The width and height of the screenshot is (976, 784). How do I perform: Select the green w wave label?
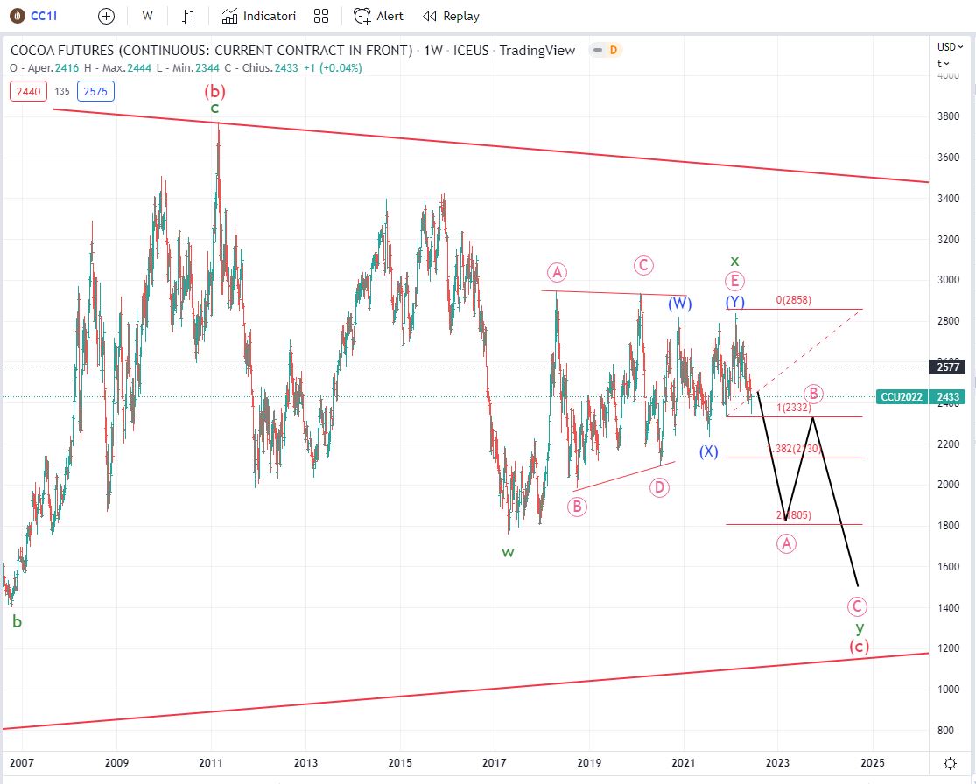508,552
